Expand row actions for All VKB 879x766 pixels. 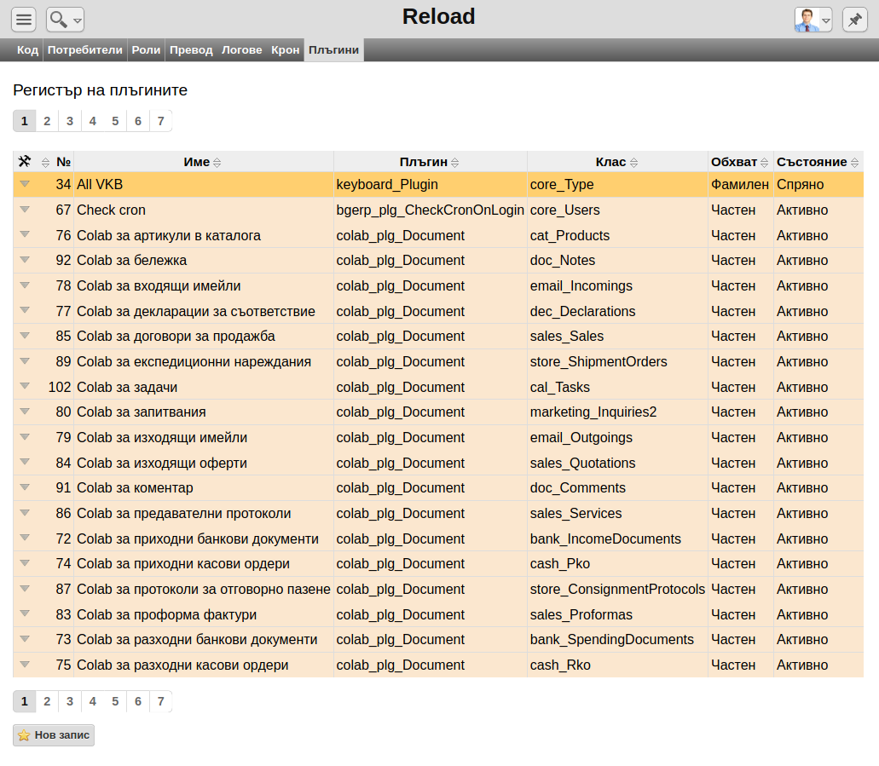point(25,184)
